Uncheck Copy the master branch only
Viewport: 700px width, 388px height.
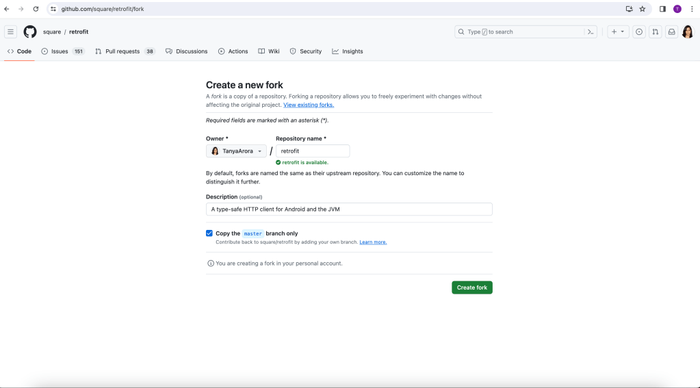pyautogui.click(x=209, y=233)
